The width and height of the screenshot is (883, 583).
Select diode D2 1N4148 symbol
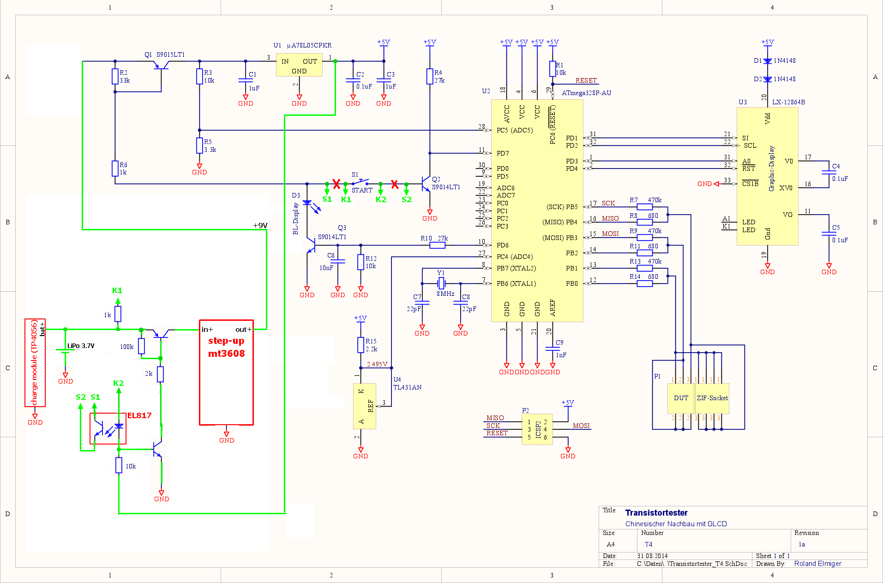[767, 79]
